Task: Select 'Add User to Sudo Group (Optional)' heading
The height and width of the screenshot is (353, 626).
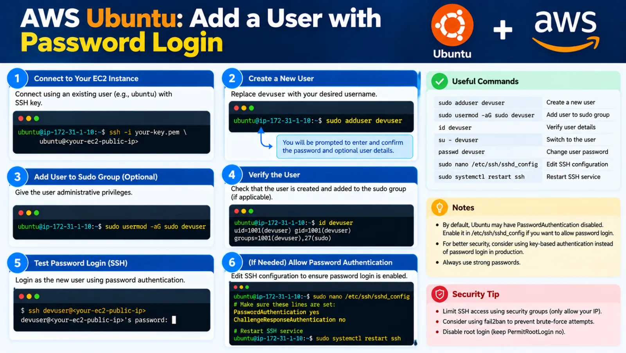Action: tap(95, 177)
